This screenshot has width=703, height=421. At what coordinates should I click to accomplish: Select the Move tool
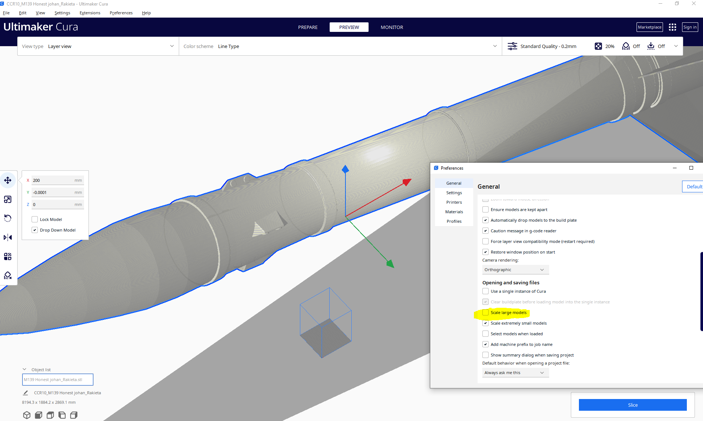tap(7, 180)
